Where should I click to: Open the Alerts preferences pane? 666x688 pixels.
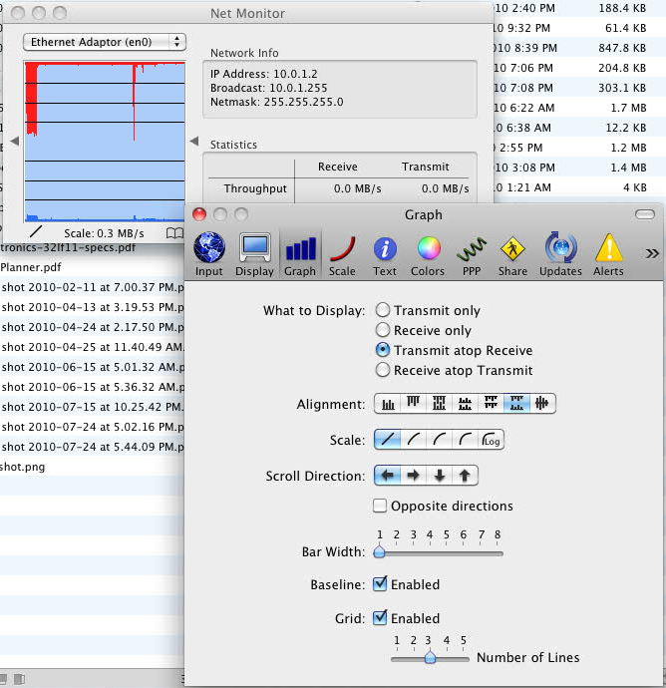608,254
